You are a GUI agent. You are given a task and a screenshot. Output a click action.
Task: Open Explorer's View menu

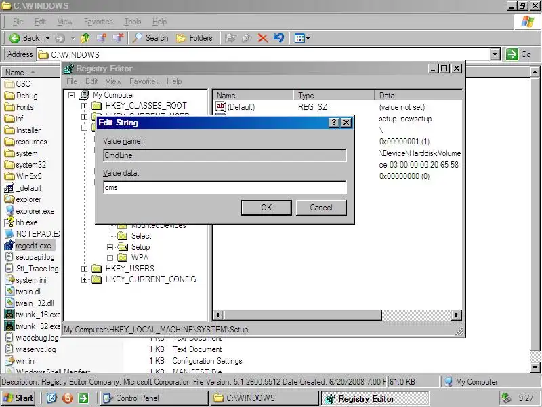click(x=64, y=22)
